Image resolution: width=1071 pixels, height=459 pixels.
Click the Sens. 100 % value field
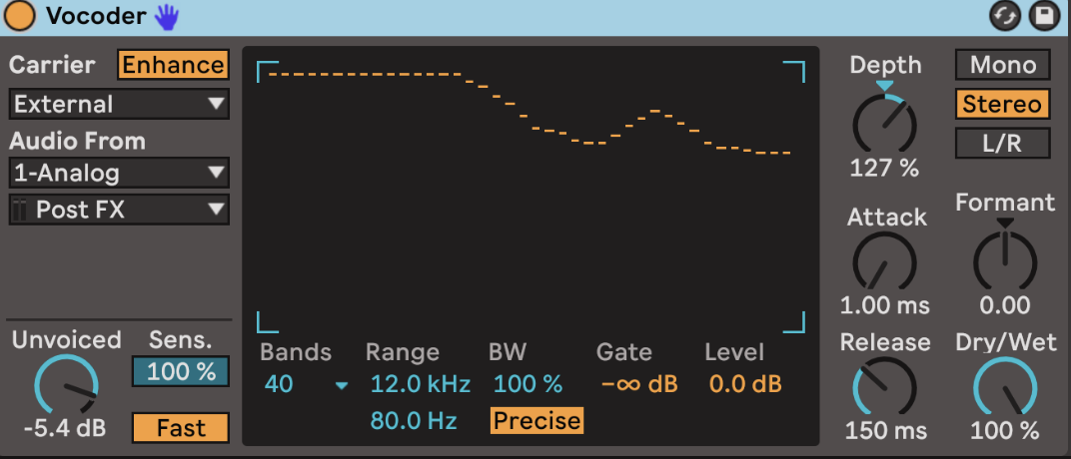(x=181, y=372)
